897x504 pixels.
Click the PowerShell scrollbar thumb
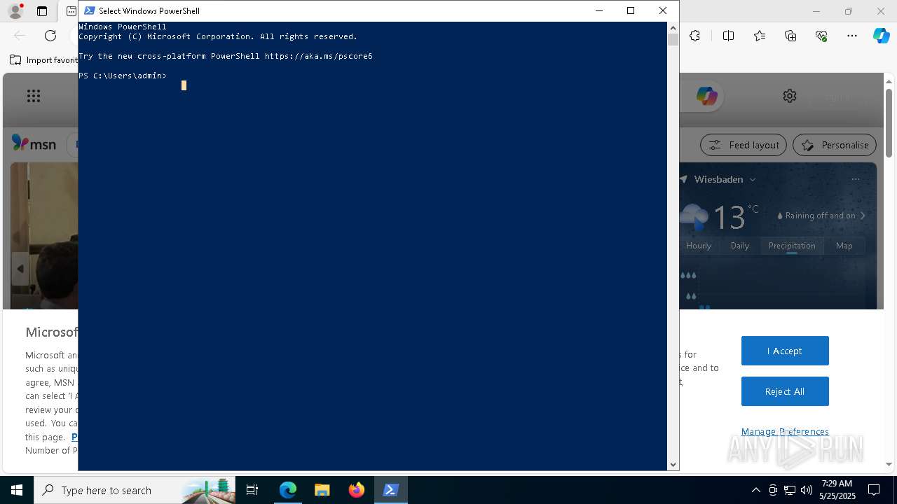click(x=673, y=40)
